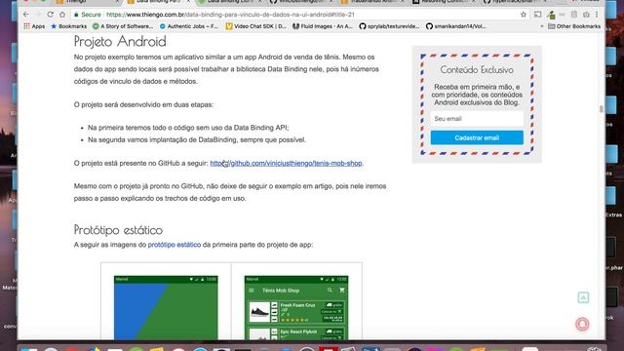Open the 'sprylab/texturevide...' GitHub bookmark
Viewport: 624px width, 351px height.
tap(389, 26)
